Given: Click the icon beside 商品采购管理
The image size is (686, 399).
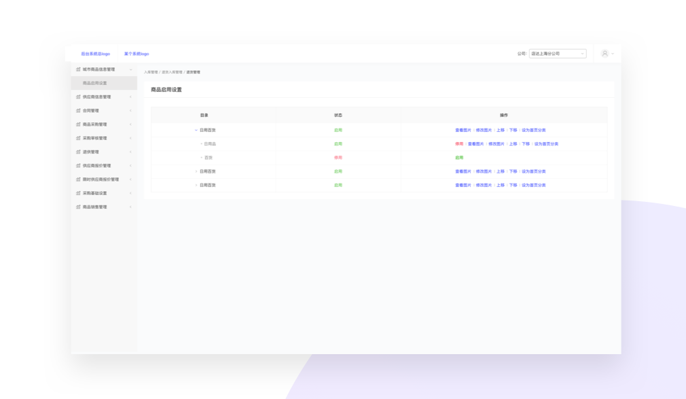Looking at the screenshot, I should [78, 124].
